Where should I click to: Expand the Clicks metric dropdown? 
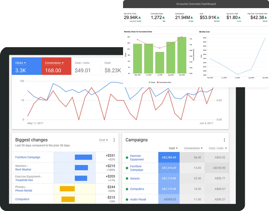(x=21, y=63)
